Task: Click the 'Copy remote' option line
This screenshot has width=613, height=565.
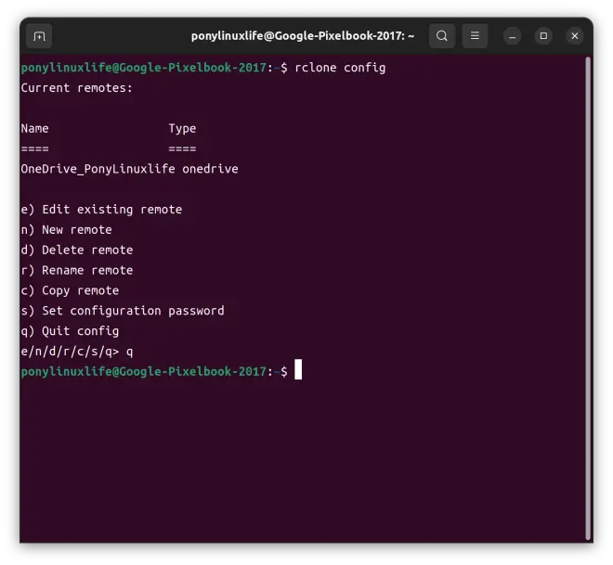Action: point(70,291)
